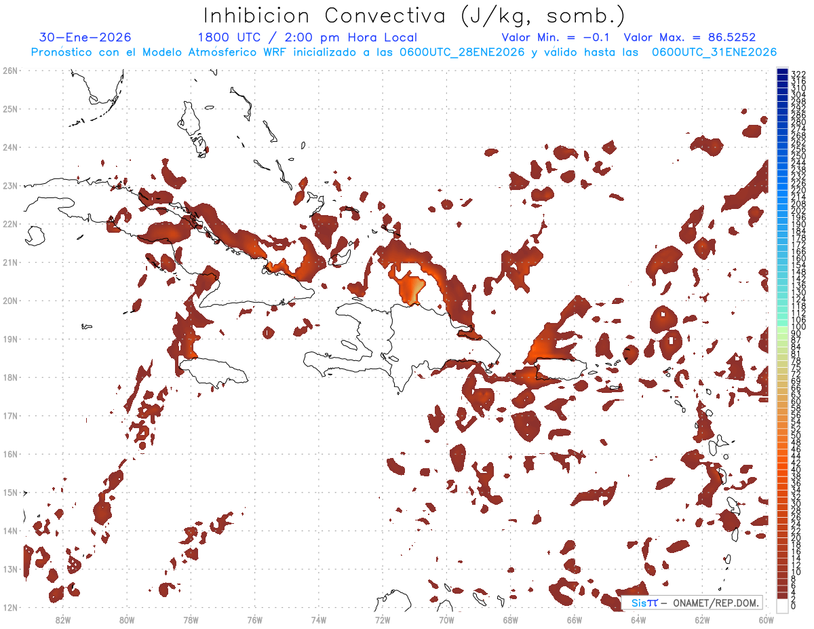Screen dimensions: 814x629
Task: Click the 19N latitude label
Action: coord(10,339)
